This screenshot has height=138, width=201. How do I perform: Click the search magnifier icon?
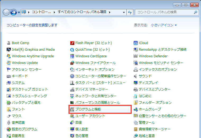[x=195, y=12]
